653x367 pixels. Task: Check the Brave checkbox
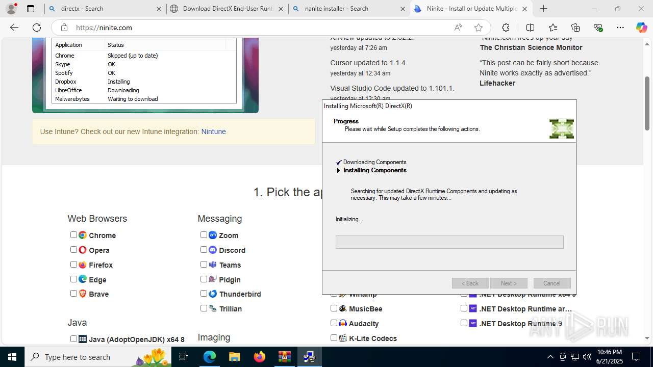tap(73, 294)
